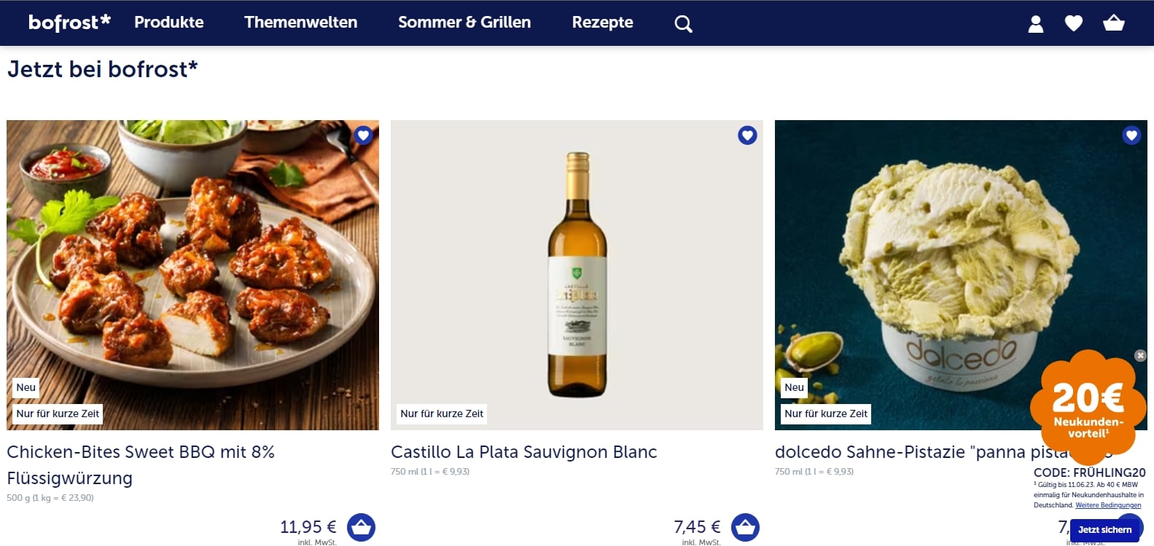
Task: Expand the Themenwelten menu
Action: pyautogui.click(x=300, y=23)
